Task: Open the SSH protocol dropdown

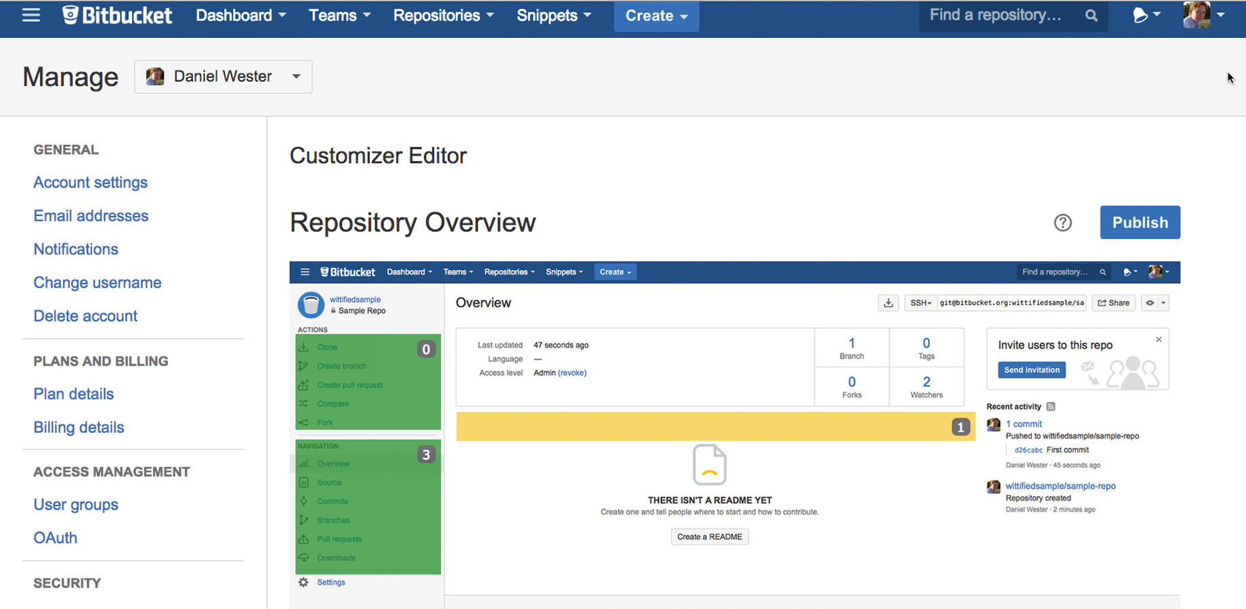Action: click(920, 303)
